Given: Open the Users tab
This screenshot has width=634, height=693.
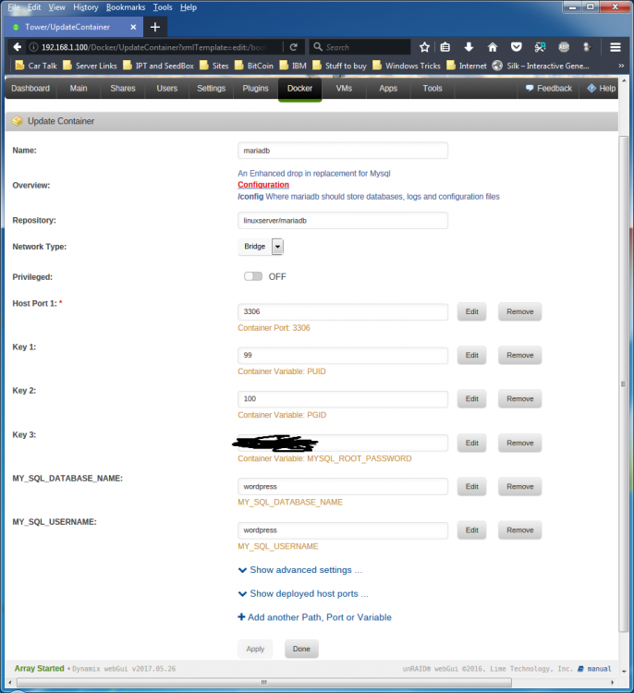Looking at the screenshot, I should (166, 89).
